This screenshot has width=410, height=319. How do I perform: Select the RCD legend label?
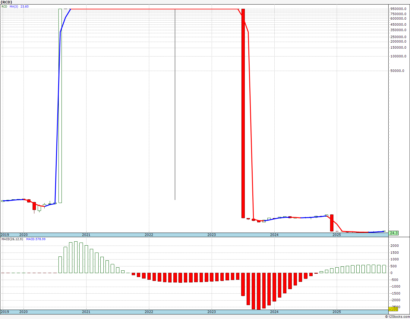4,6
